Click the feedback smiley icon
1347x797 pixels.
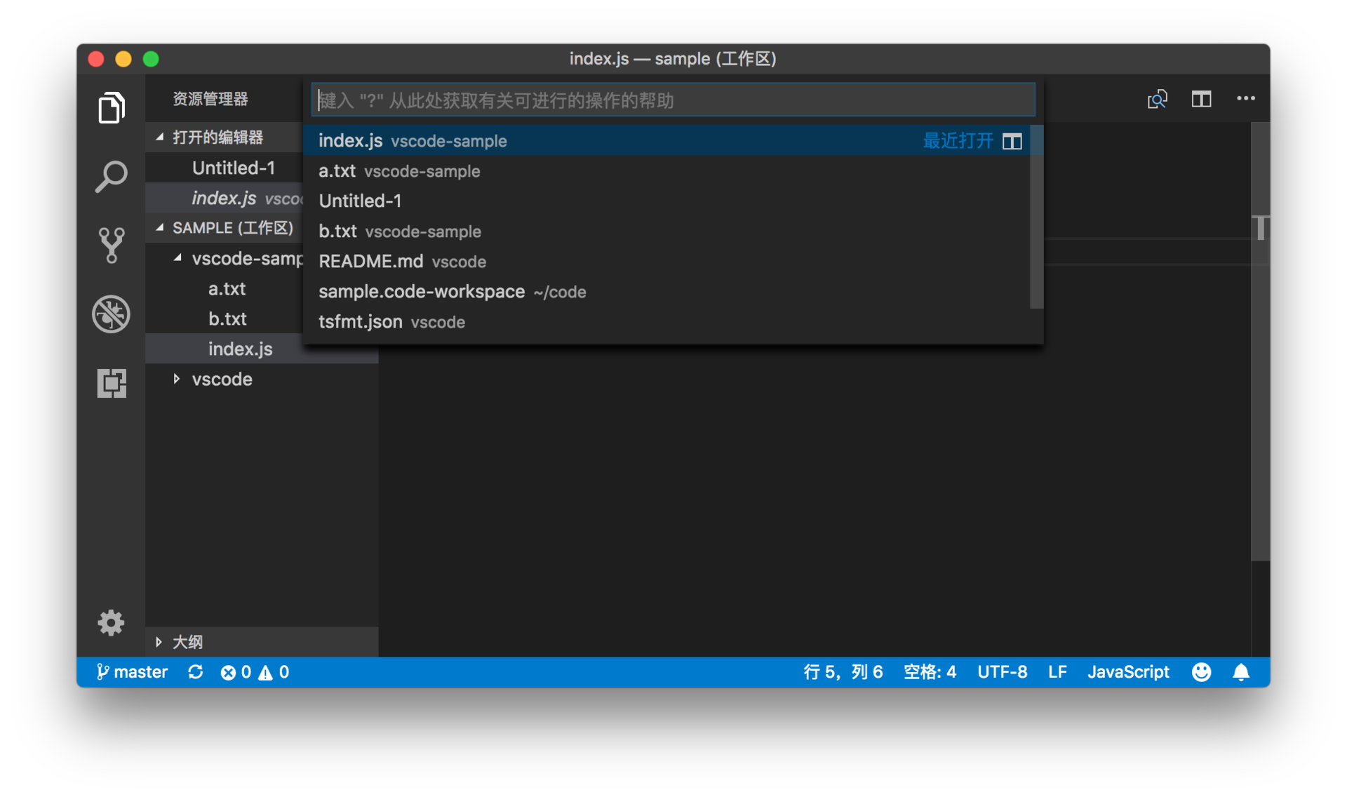tap(1201, 672)
